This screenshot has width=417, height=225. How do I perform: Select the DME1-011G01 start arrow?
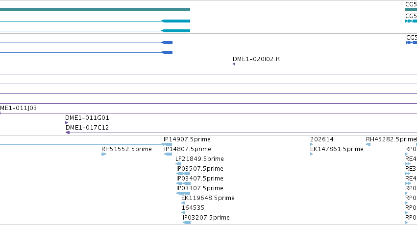pos(67,123)
